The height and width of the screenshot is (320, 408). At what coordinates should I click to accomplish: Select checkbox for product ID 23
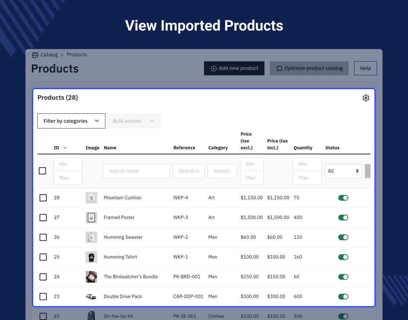pyautogui.click(x=43, y=296)
